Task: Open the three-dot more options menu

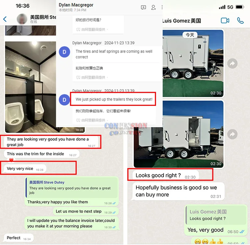Action: [162, 7]
